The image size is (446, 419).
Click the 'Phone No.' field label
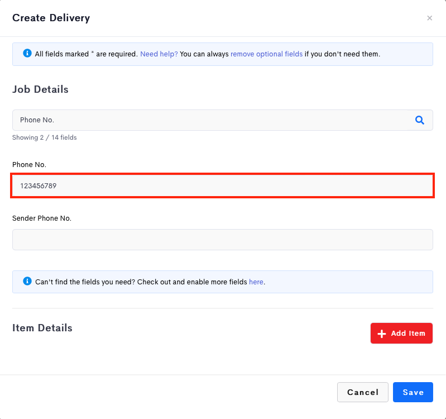click(x=29, y=164)
